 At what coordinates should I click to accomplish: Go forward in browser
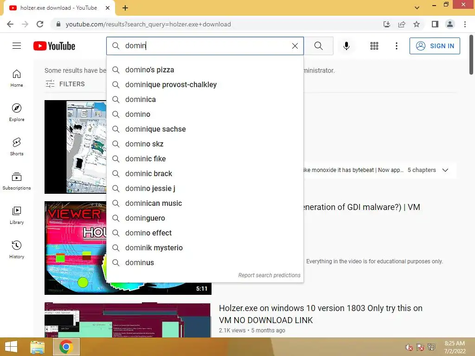[25, 24]
